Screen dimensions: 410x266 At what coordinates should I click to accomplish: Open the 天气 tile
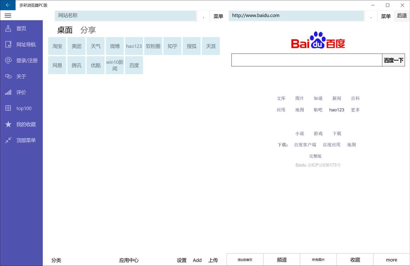[96, 46]
